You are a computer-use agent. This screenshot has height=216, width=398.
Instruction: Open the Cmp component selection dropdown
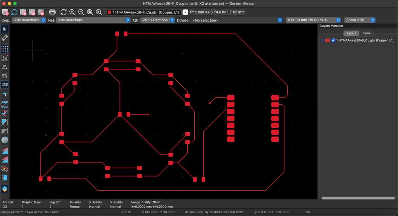coord(29,20)
